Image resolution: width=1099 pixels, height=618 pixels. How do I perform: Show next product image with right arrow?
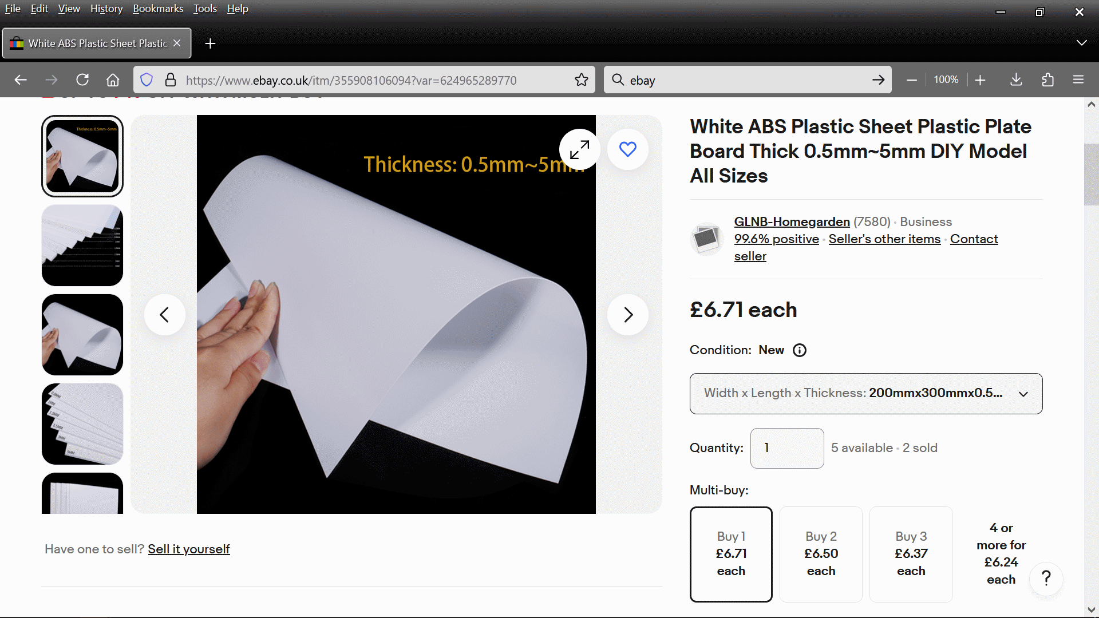pos(628,315)
